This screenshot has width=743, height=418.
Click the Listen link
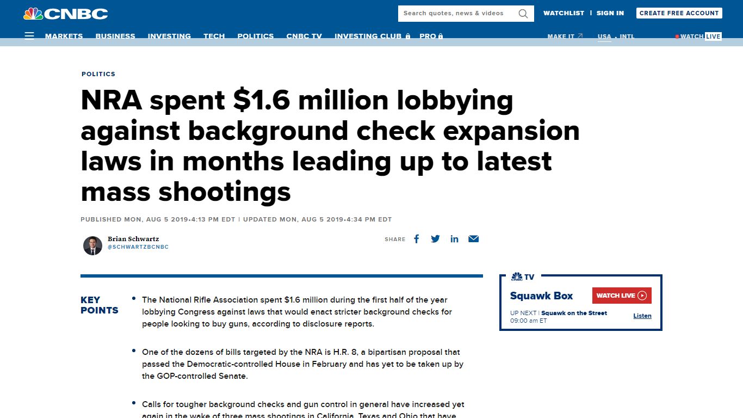click(642, 316)
